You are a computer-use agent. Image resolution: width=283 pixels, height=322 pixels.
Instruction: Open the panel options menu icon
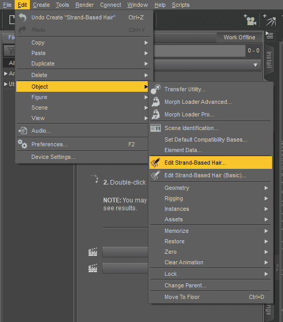coord(269,35)
